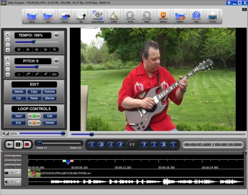Click the Silence edit button
248x195 pixels.
pyautogui.click(x=49, y=98)
